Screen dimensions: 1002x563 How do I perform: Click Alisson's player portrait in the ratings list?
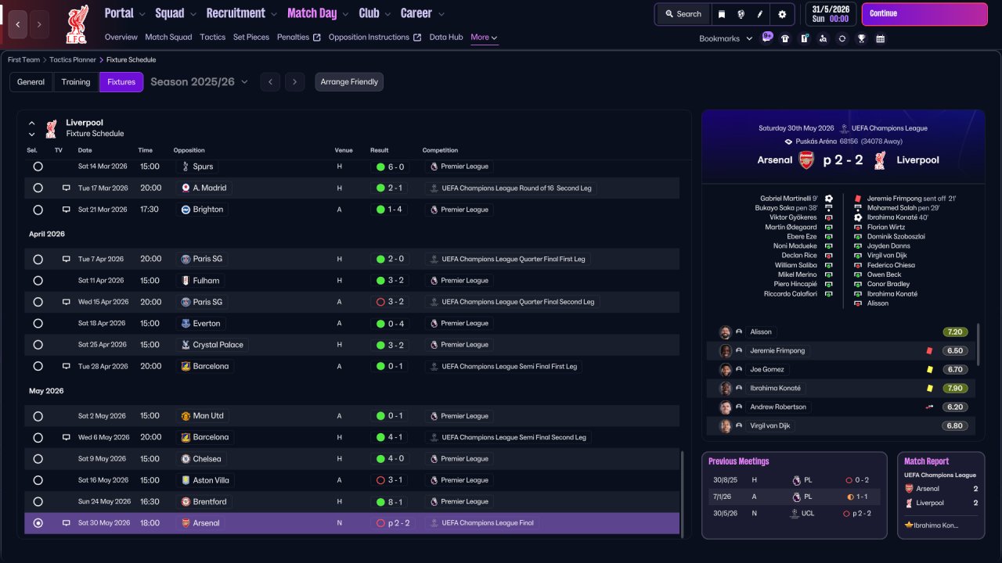(x=725, y=332)
